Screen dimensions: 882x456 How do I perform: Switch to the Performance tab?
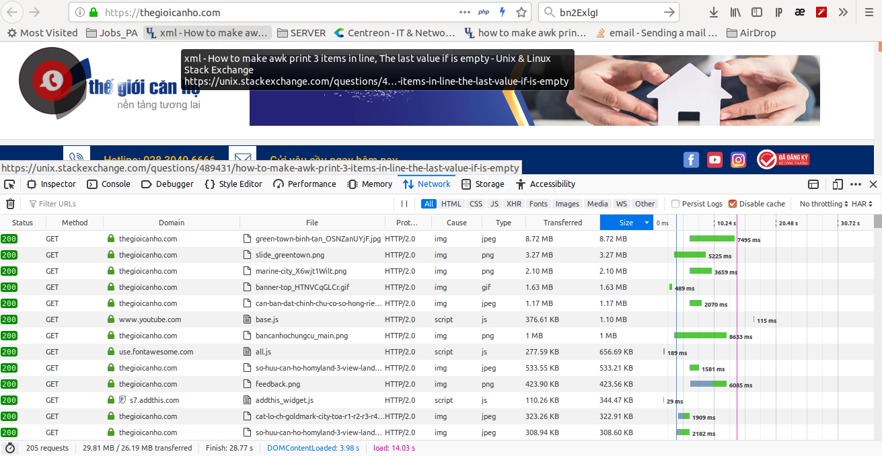305,184
